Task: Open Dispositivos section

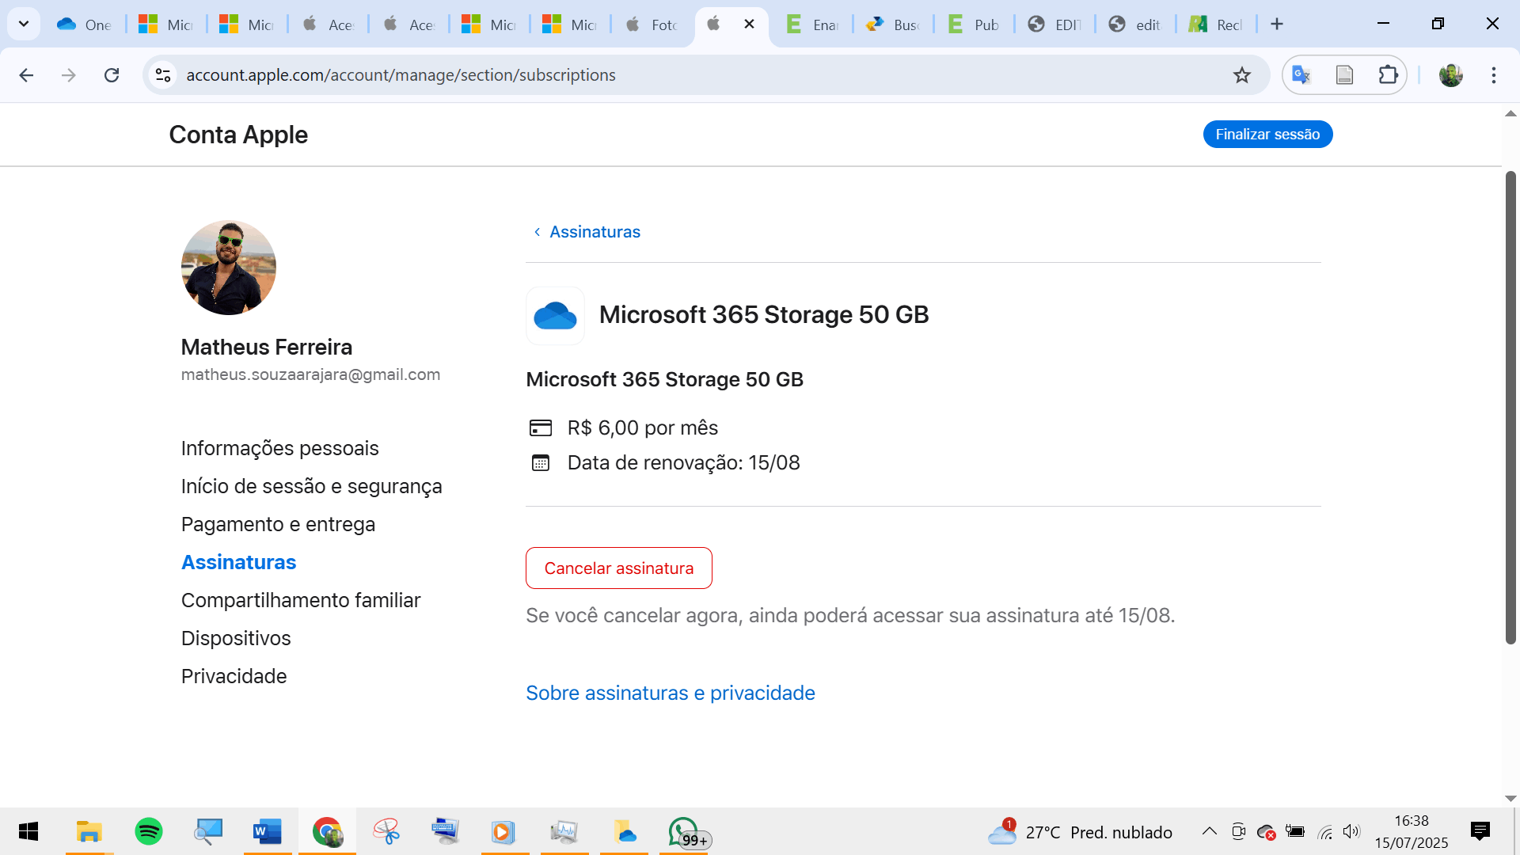Action: point(236,638)
